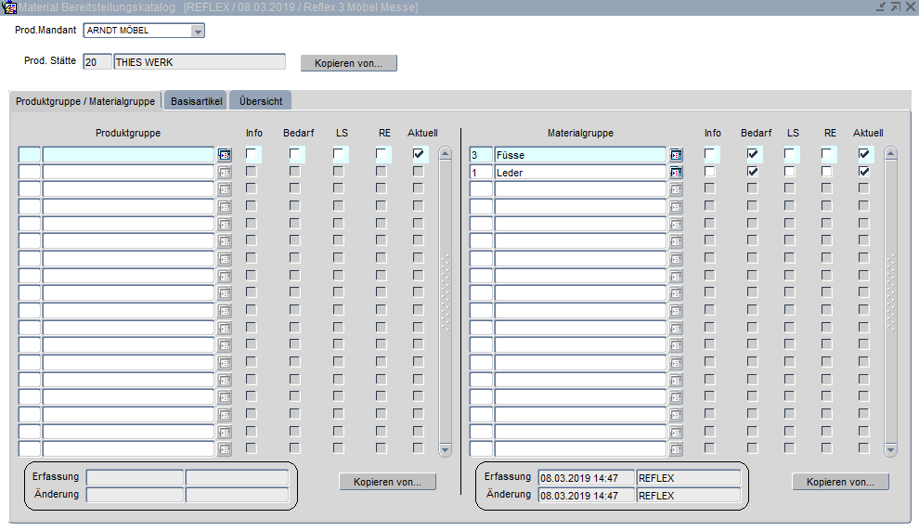Toggle Aktuell checkbox for Leder

pos(864,172)
